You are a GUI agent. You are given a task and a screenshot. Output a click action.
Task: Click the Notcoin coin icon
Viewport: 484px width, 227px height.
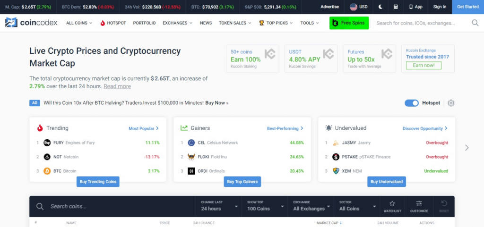47,157
